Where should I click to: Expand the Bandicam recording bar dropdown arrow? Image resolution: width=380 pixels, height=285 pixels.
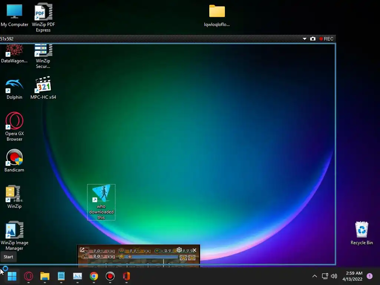pos(305,39)
